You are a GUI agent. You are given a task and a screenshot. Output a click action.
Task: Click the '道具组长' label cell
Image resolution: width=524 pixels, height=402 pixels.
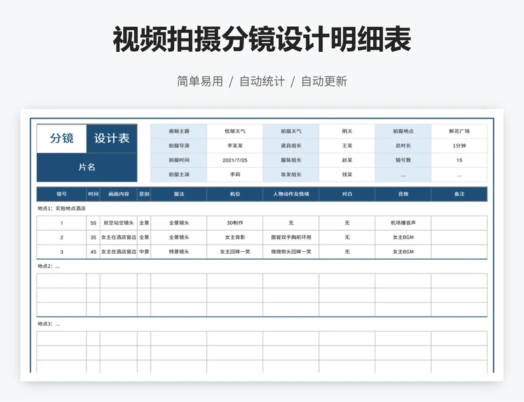[291, 146]
